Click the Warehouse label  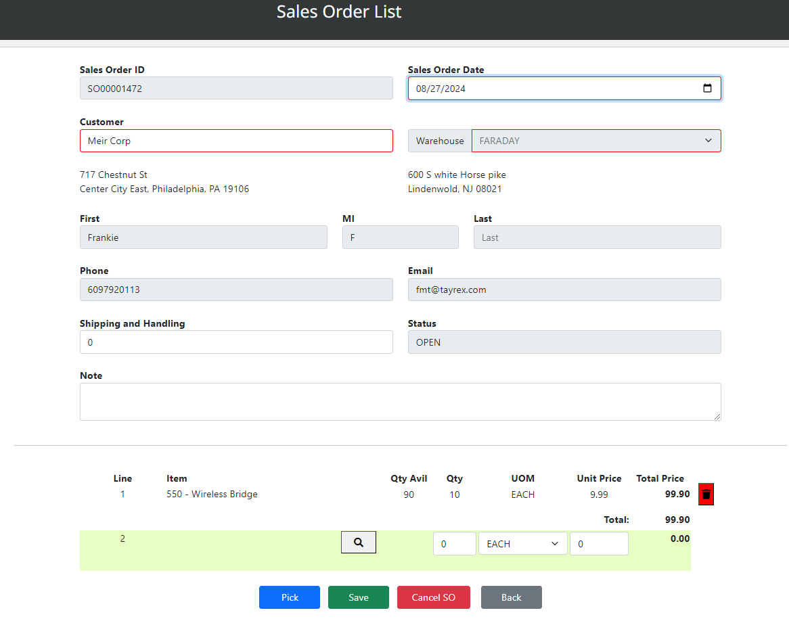[x=440, y=141]
